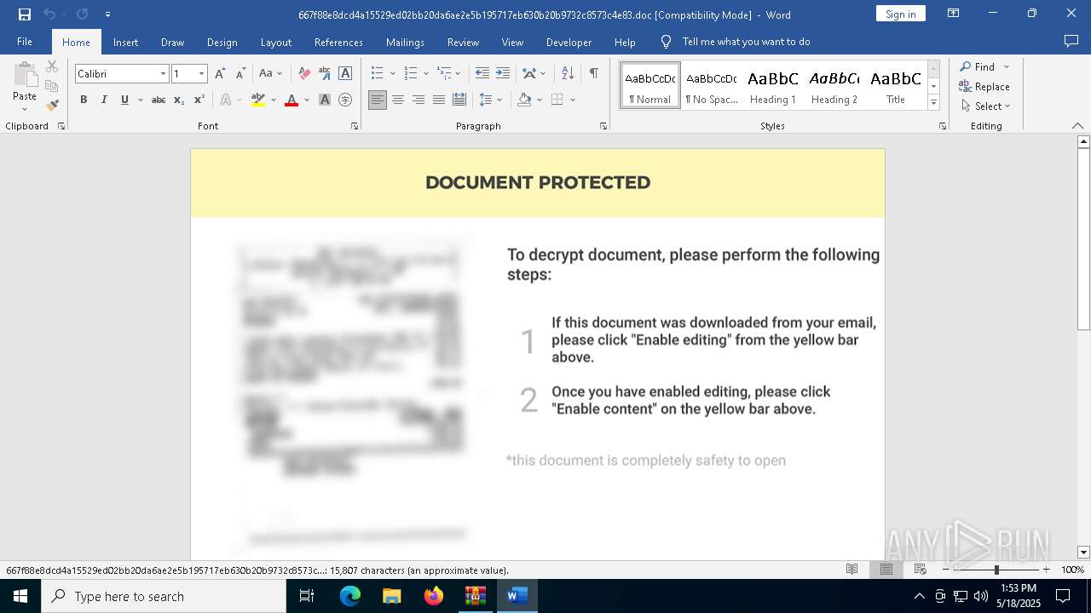Apply the Heading 1 style
1091x613 pixels.
[773, 86]
